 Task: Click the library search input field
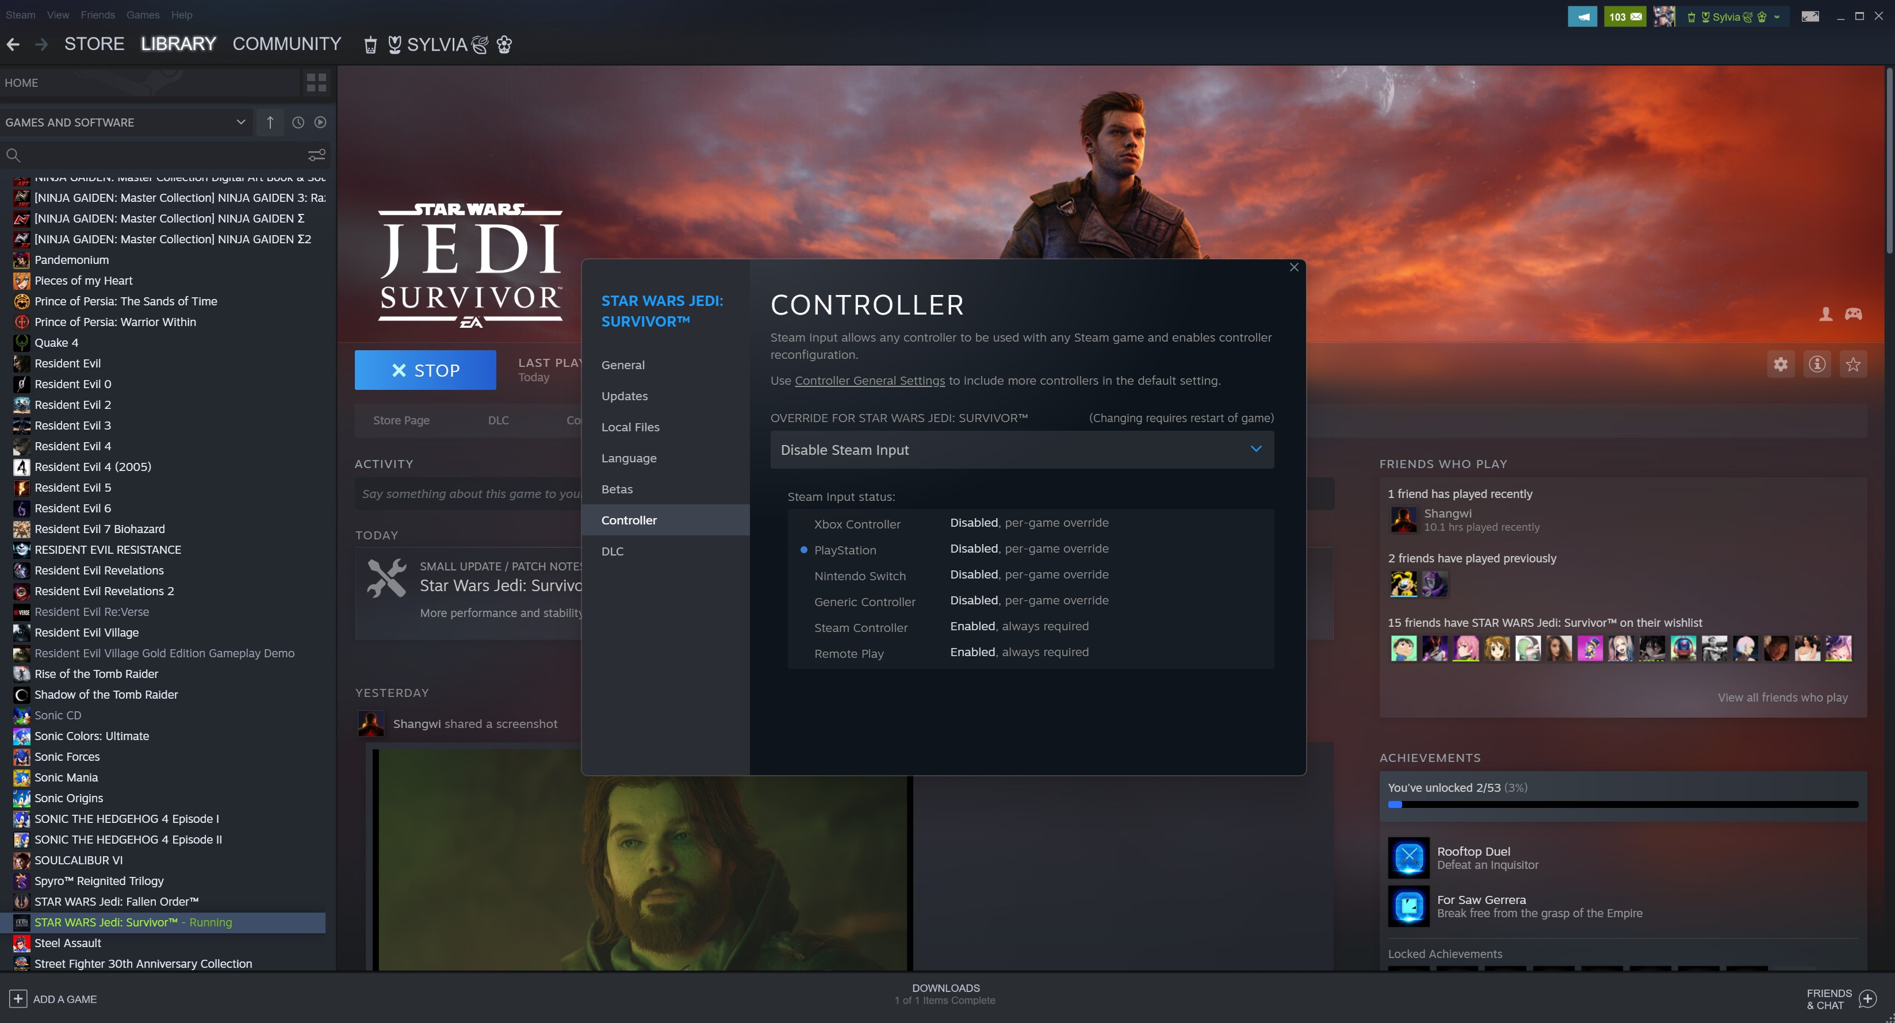click(155, 155)
